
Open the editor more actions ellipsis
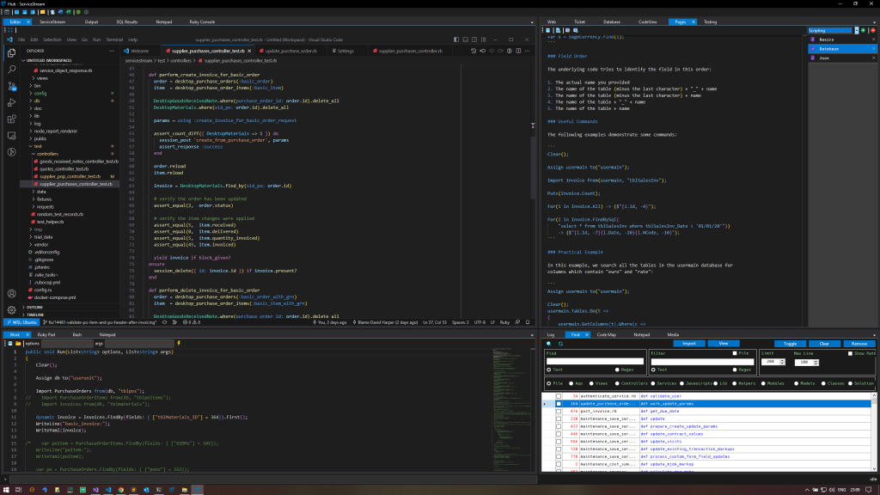pyautogui.click(x=527, y=51)
